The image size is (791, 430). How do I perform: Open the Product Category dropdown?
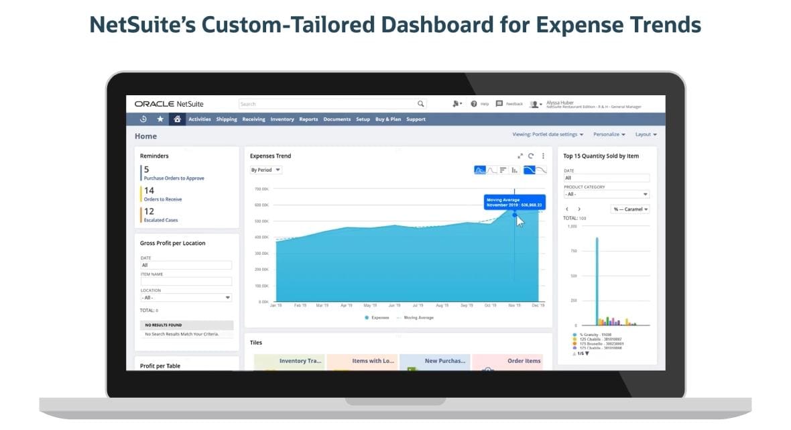[x=607, y=194]
